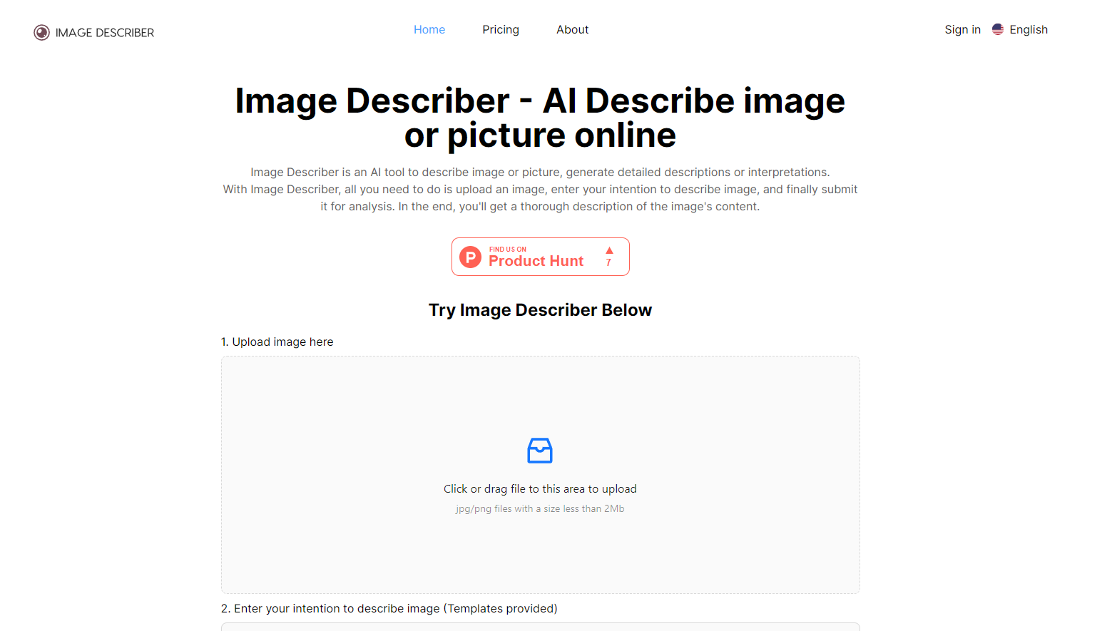The width and height of the screenshot is (1117, 631).
Task: Click the drag file upload area
Action: (x=541, y=475)
